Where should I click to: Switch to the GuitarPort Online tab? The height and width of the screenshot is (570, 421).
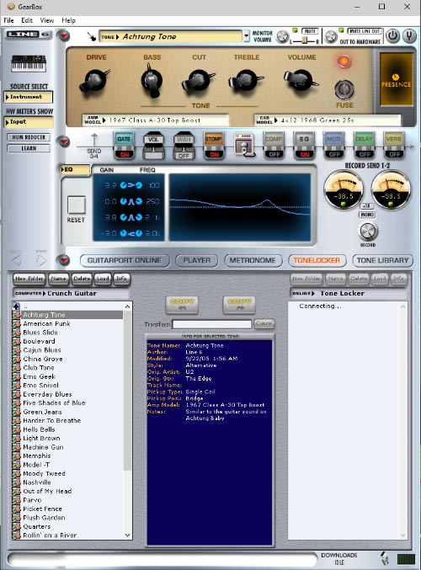(x=124, y=261)
